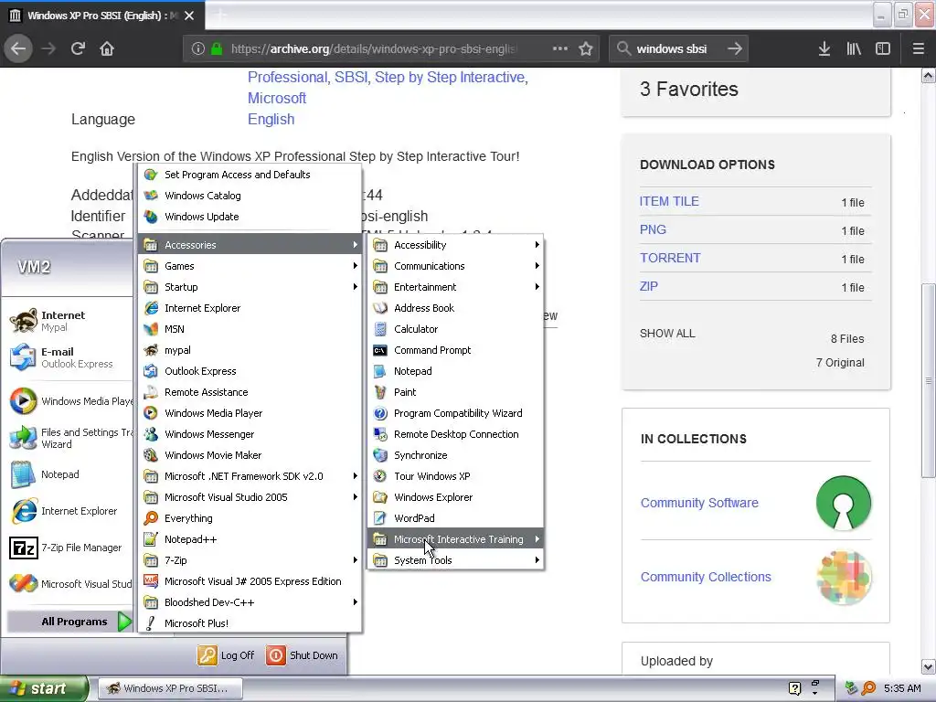Open Windows Catalog entry
The width and height of the screenshot is (936, 702).
pyautogui.click(x=250, y=196)
